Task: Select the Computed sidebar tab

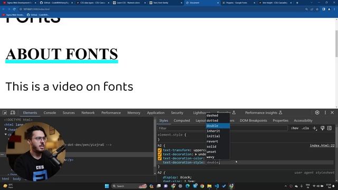Action: 182,121
